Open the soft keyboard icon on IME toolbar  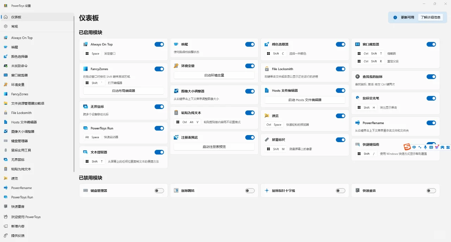431,147
